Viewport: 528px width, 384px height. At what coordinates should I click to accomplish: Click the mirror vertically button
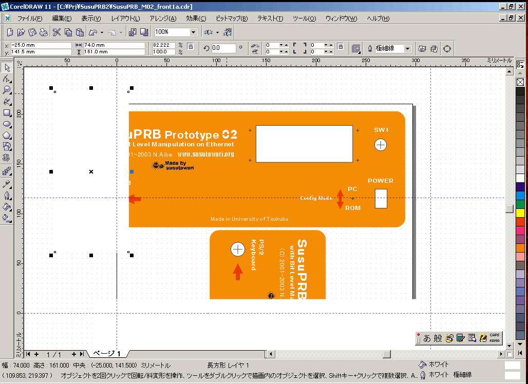[x=255, y=51]
